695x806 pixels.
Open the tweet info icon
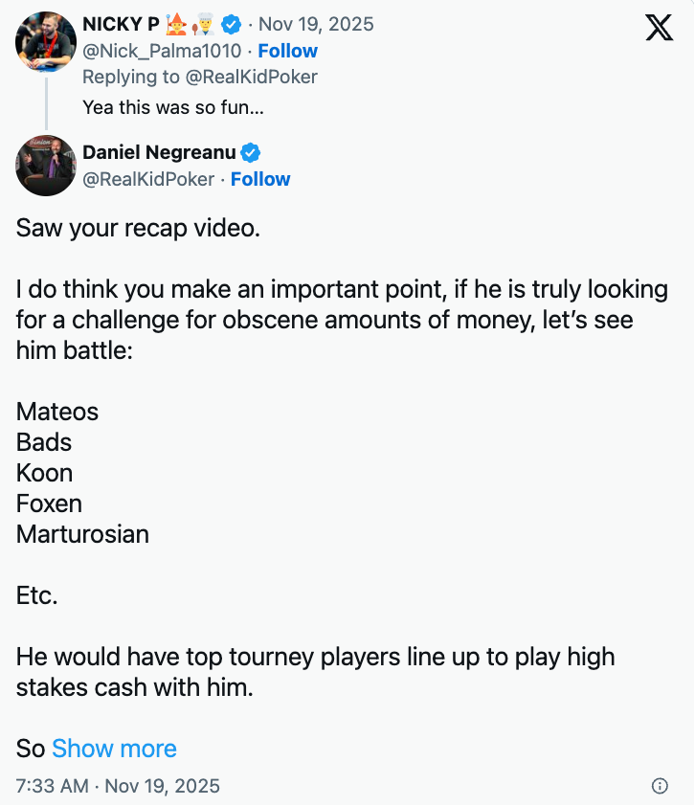660,786
